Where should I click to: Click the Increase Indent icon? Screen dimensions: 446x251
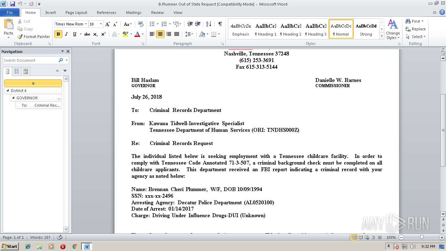tap(198, 24)
